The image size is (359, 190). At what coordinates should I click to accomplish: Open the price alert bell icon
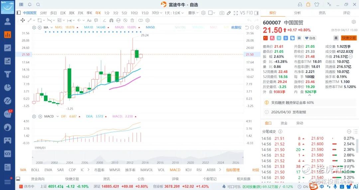point(336,38)
